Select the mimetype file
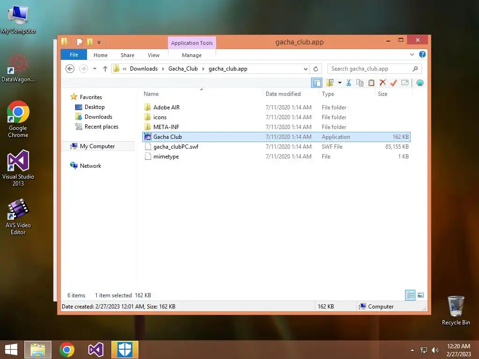This screenshot has width=479, height=359. click(x=276, y=157)
